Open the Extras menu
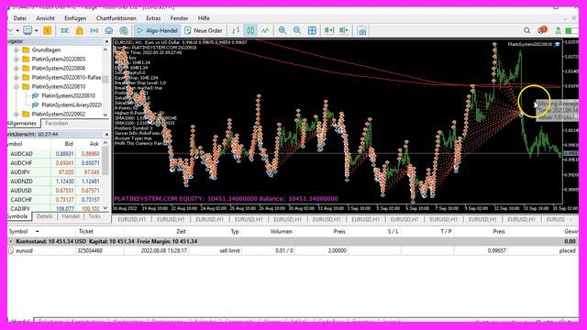The width and height of the screenshot is (587, 330). (x=153, y=18)
